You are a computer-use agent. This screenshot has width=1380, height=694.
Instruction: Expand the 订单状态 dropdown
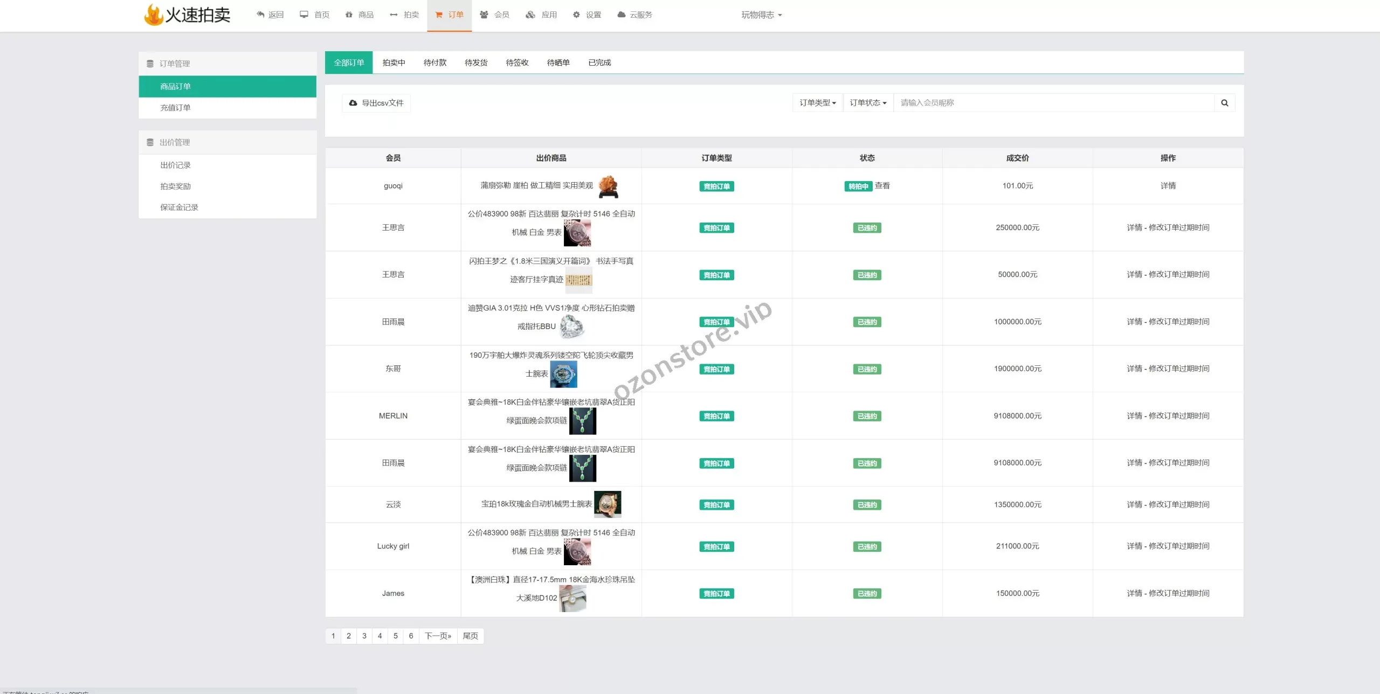pos(868,103)
